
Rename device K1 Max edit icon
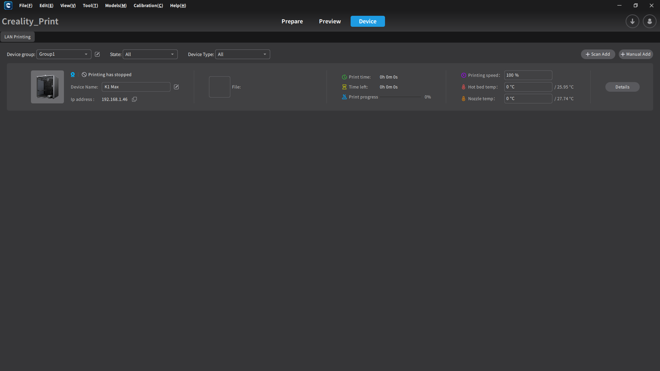pos(176,87)
